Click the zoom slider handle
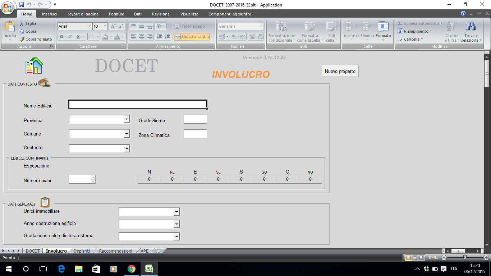Image resolution: width=491 pixels, height=276 pixels. coord(465,258)
